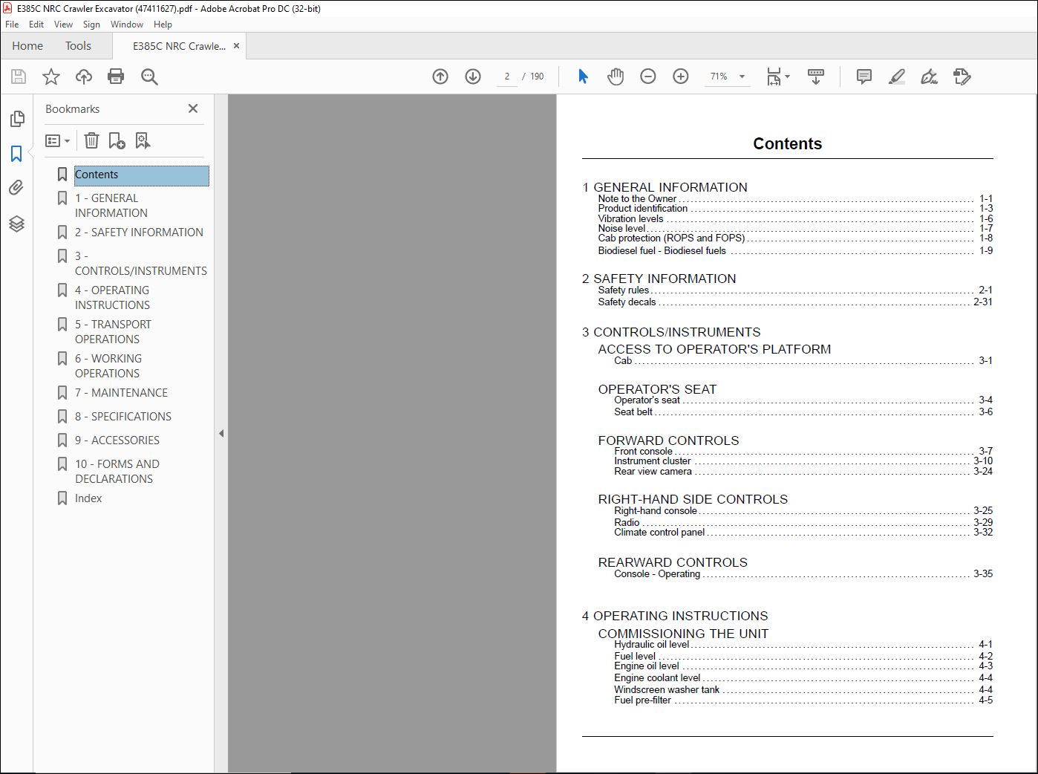This screenshot has width=1038, height=774.
Task: Open the Help menu
Action: [163, 25]
